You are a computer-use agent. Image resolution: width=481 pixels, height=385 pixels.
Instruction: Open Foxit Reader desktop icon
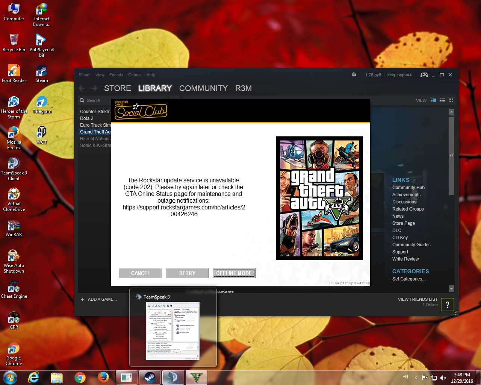[x=14, y=74]
